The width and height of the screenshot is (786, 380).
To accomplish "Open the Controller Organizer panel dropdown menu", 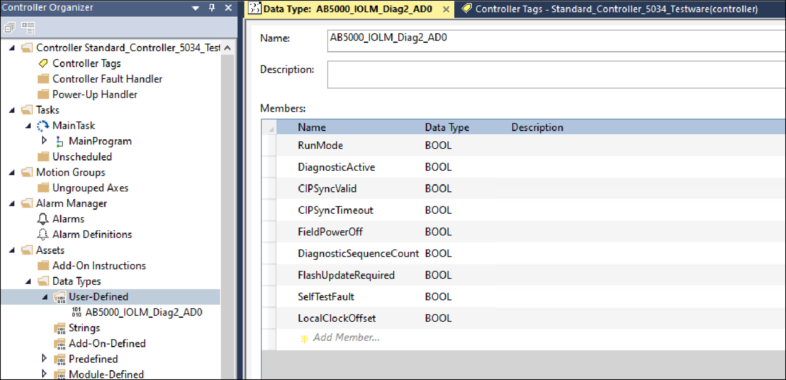I will (x=195, y=7).
